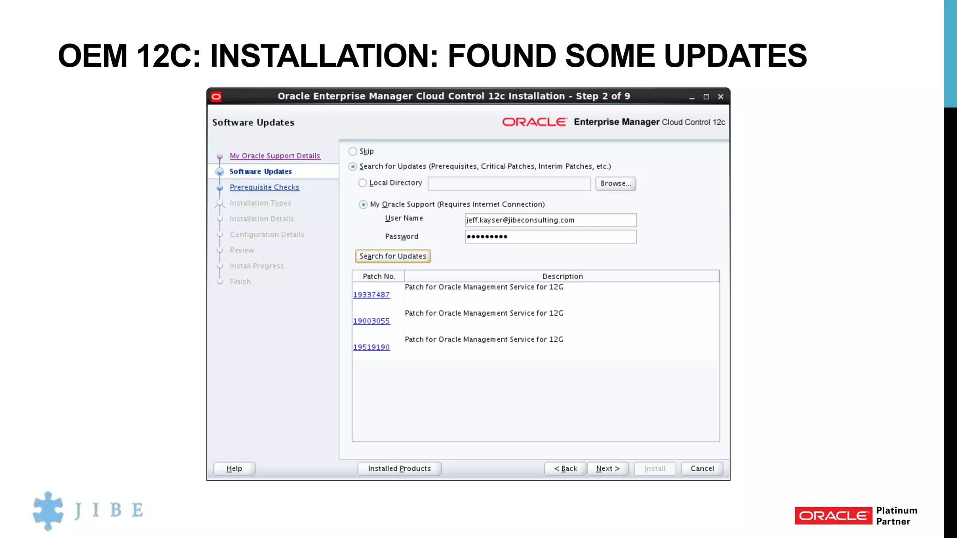Click the Configuration Details step label
The height and width of the screenshot is (538, 957).
tap(267, 234)
